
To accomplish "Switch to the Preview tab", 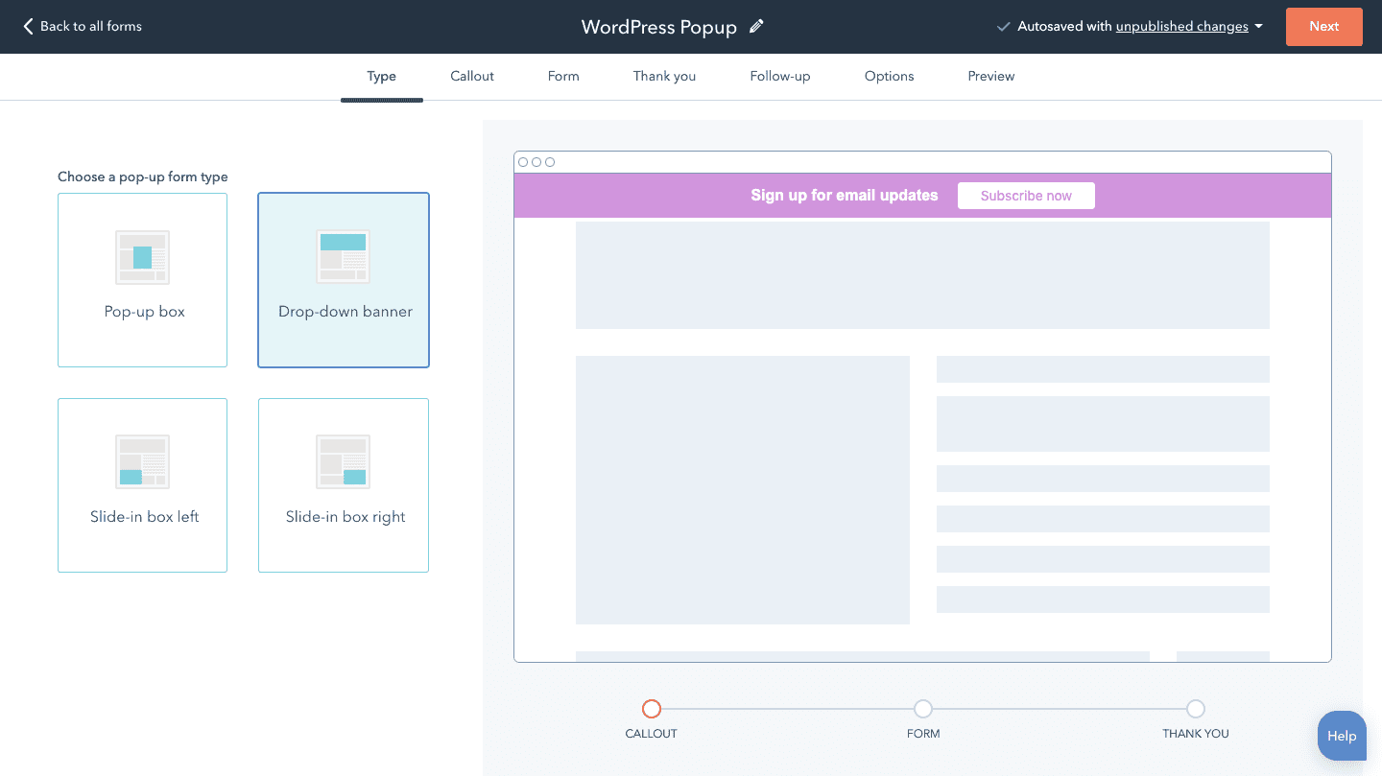I will (x=991, y=77).
